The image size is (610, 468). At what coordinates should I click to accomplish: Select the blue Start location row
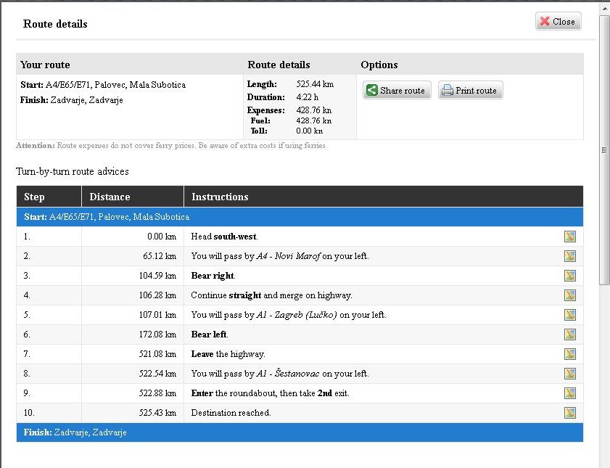click(300, 217)
